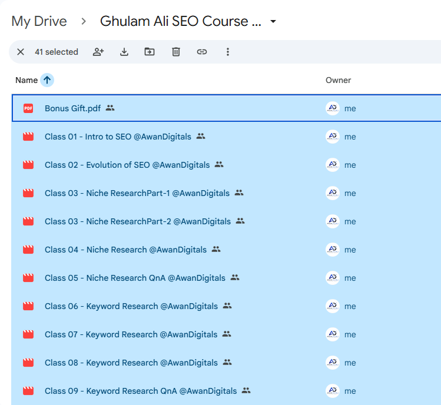Click shared icon beside Class 06 file
The image size is (441, 405).
tap(227, 306)
